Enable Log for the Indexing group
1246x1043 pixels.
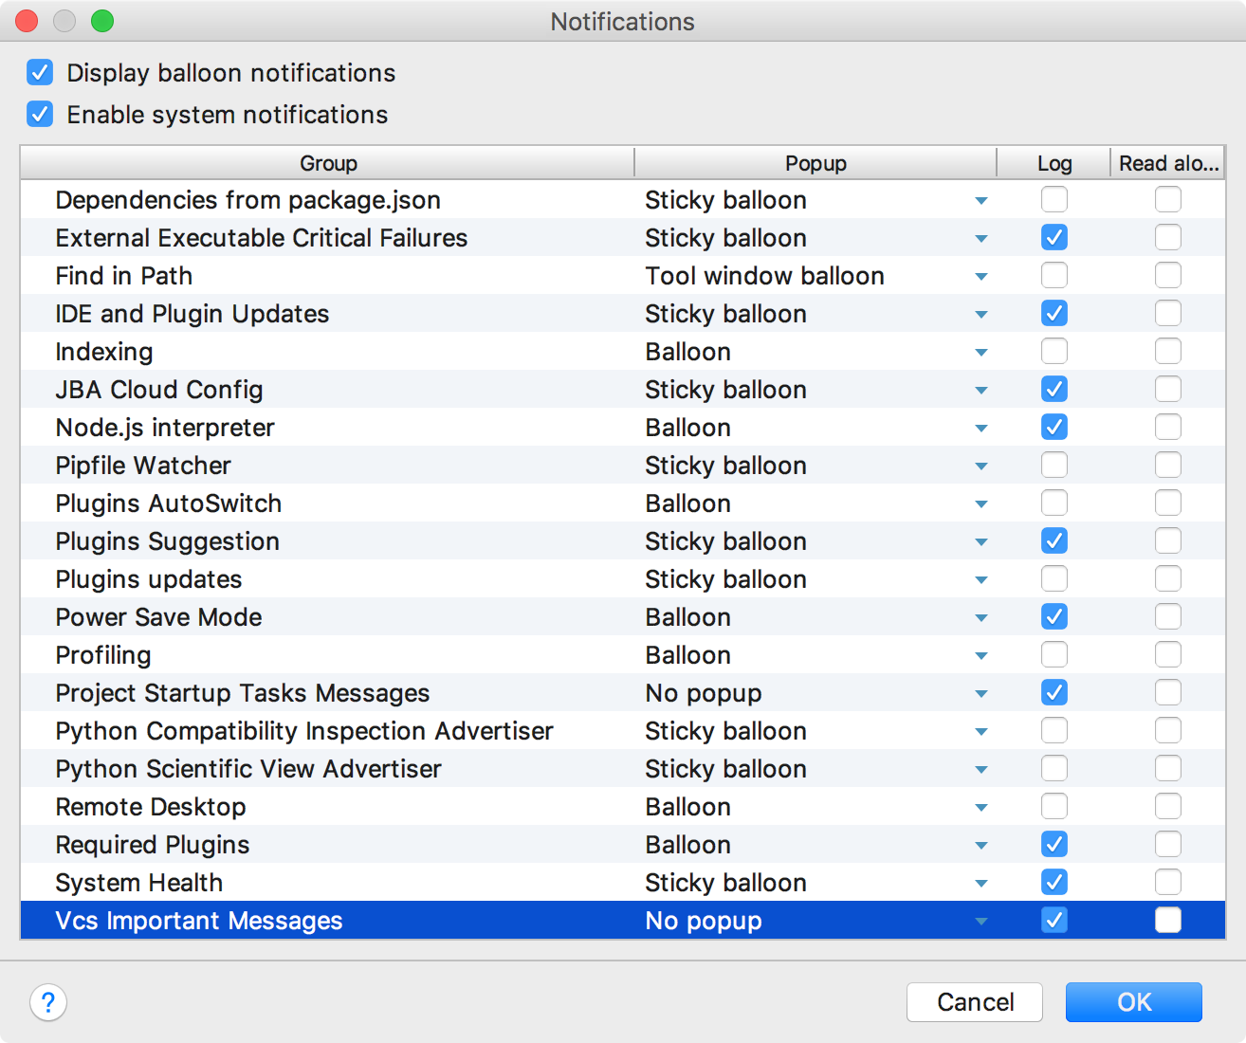click(1054, 351)
